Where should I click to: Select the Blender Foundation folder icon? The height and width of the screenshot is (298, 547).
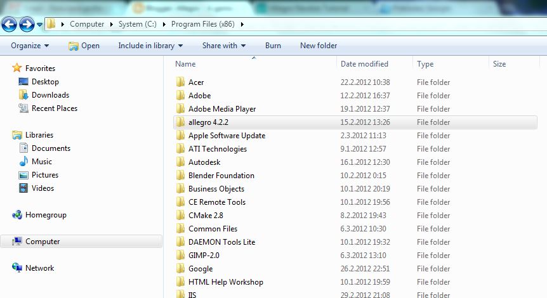pos(180,176)
